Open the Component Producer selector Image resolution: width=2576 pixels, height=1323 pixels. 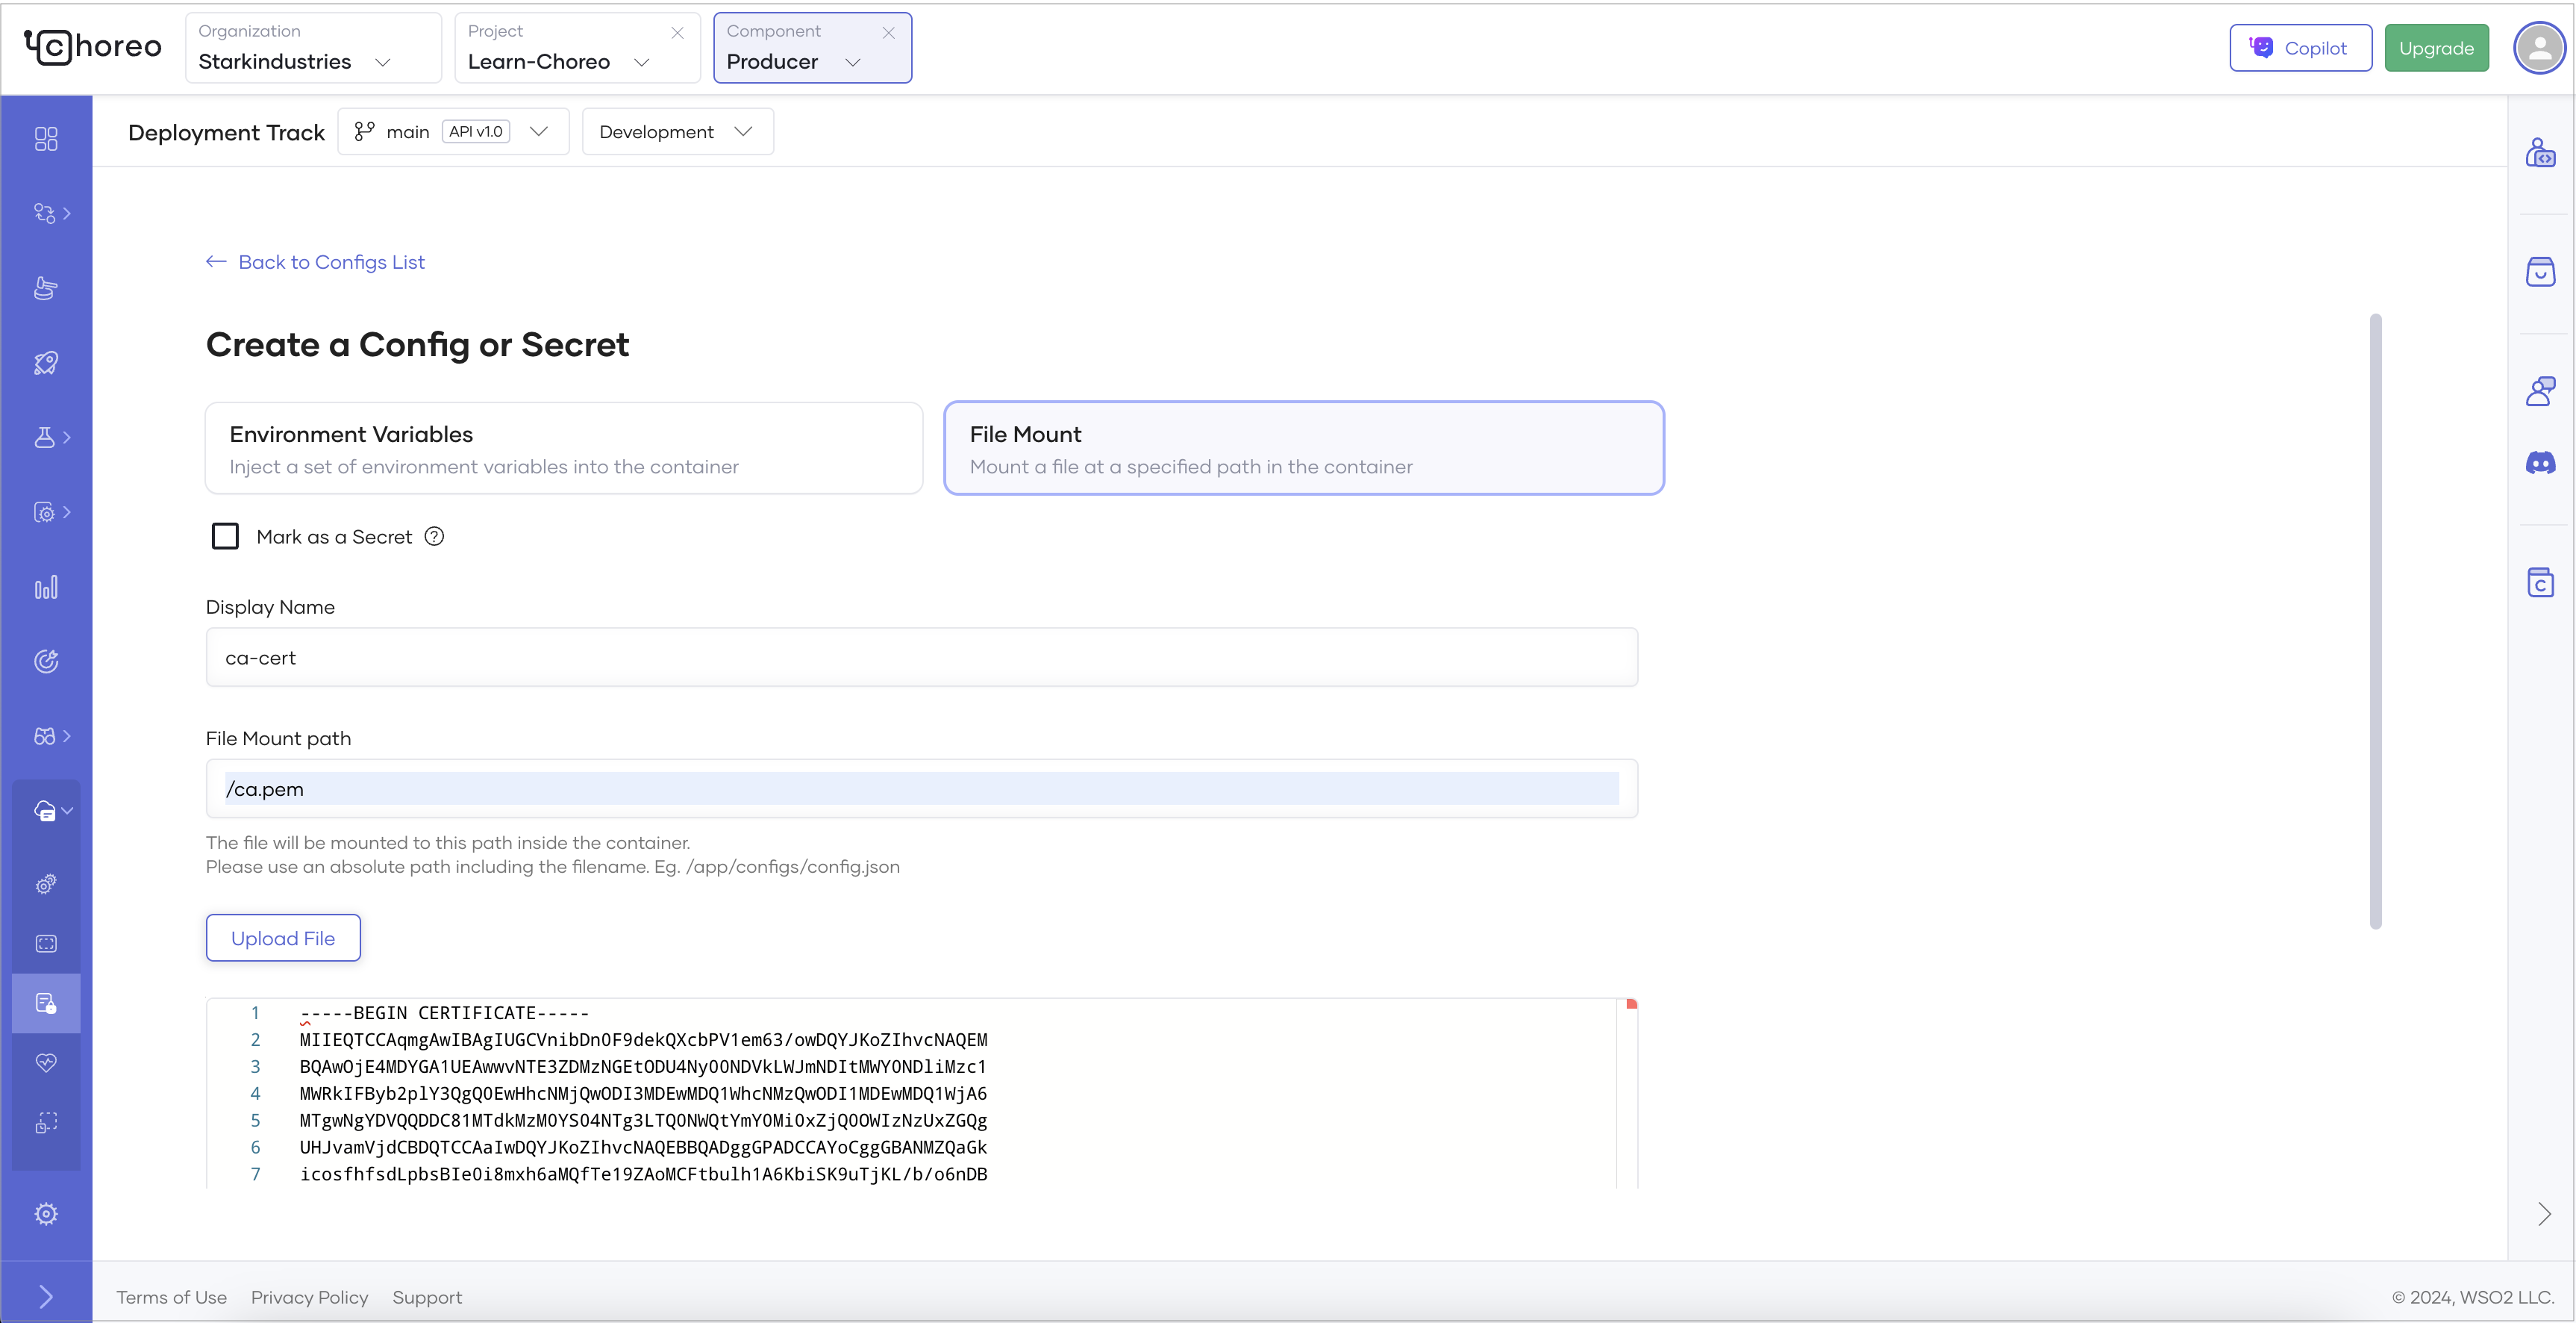811,48
